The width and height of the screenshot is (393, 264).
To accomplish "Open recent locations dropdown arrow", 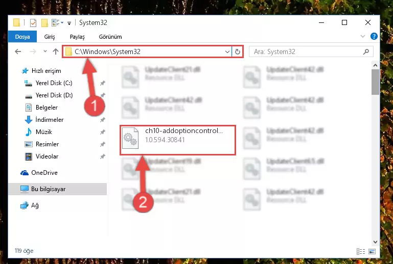I will point(45,51).
